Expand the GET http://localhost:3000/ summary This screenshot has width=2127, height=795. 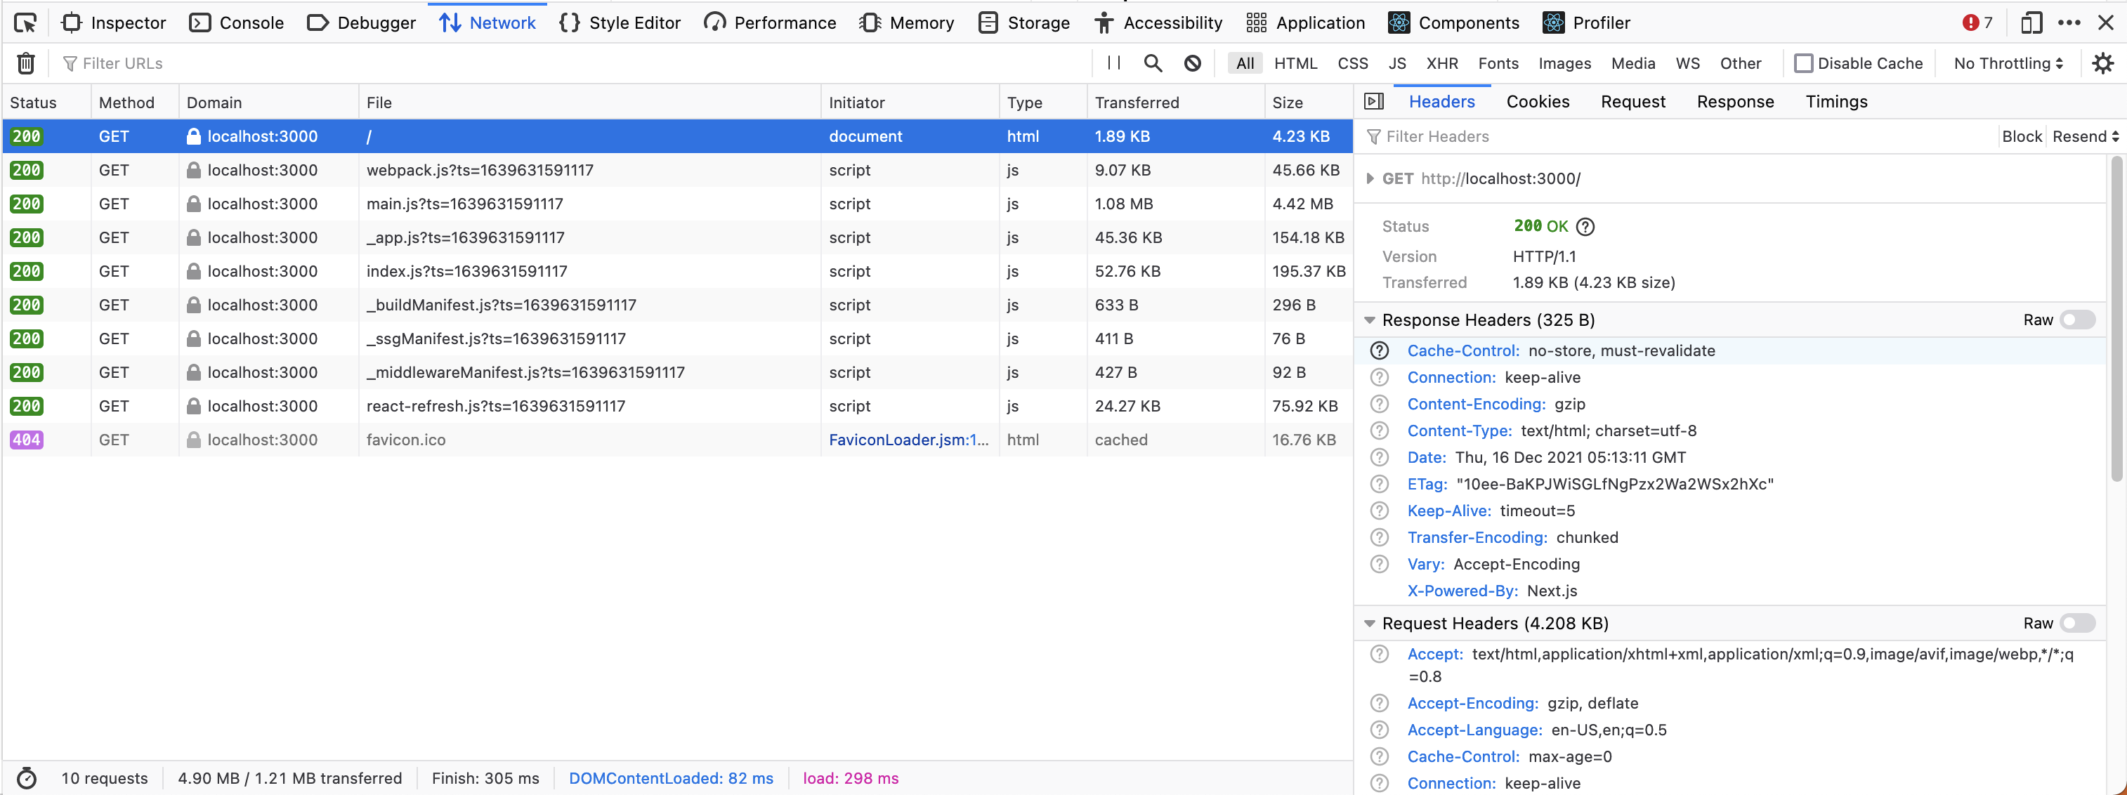(x=1370, y=178)
